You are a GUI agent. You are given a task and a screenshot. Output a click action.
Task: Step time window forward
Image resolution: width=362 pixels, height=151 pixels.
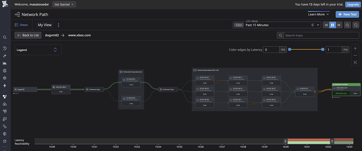tap(339, 25)
